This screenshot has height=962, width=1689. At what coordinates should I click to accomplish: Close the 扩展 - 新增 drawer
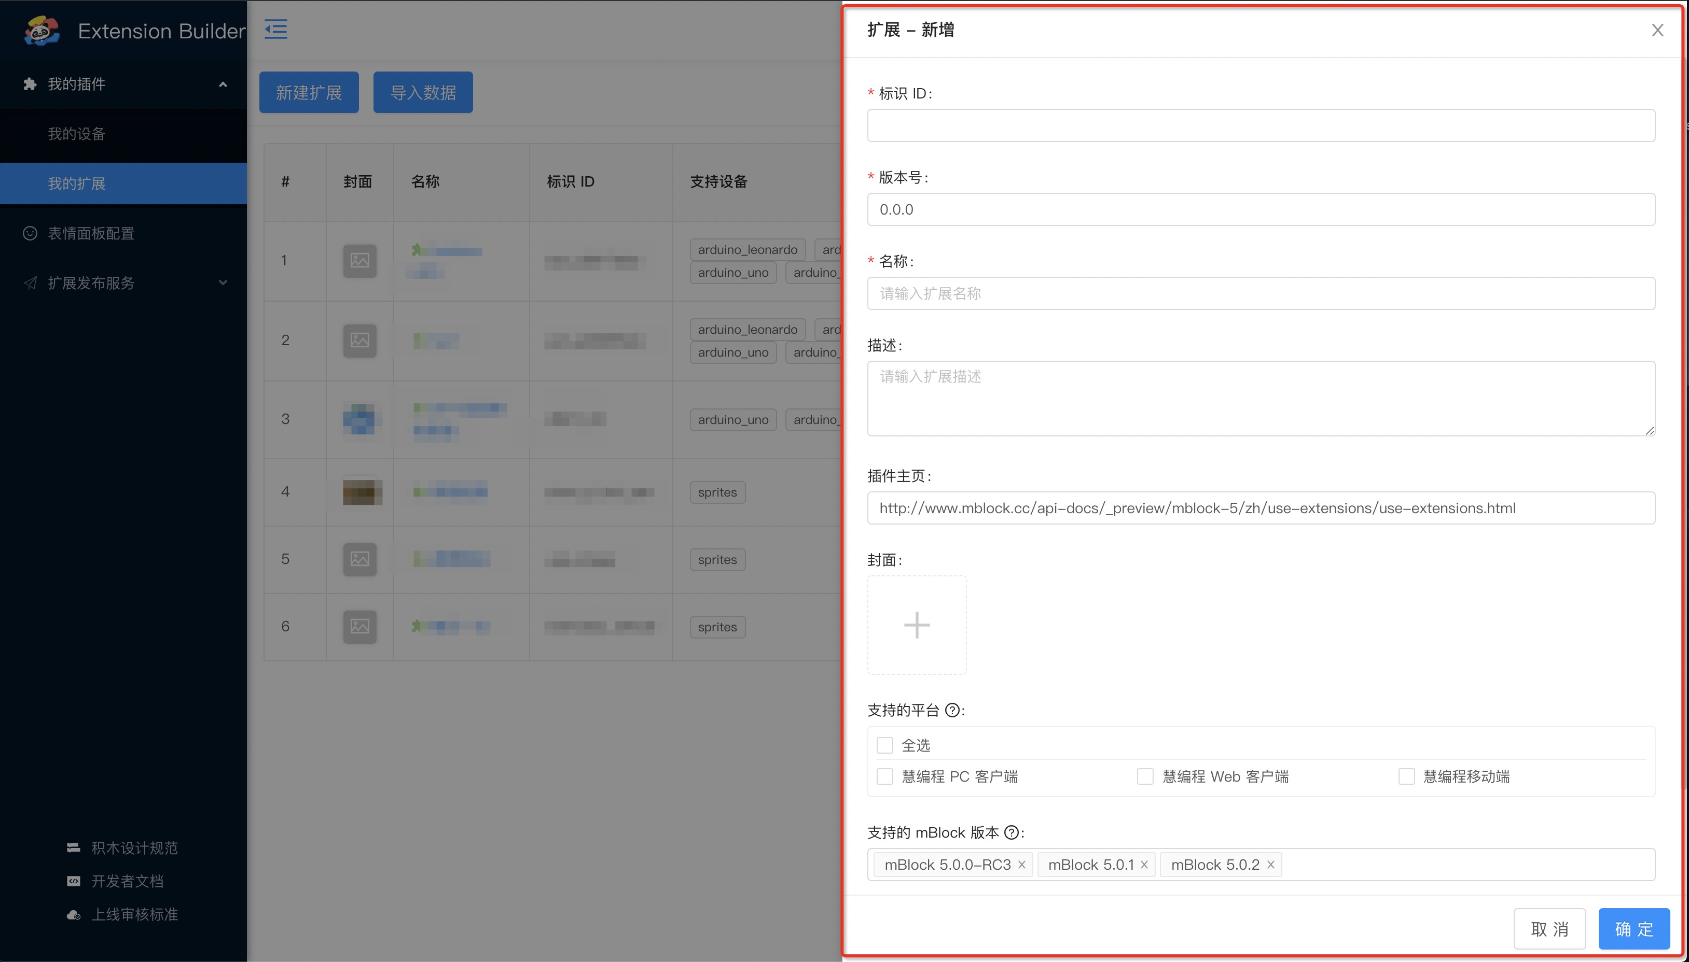(1657, 31)
